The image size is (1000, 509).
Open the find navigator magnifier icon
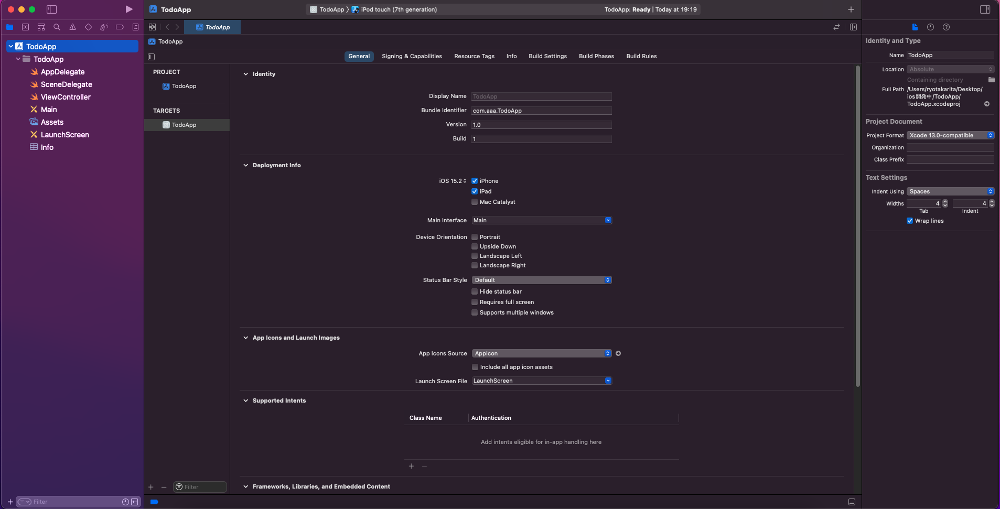click(x=57, y=27)
